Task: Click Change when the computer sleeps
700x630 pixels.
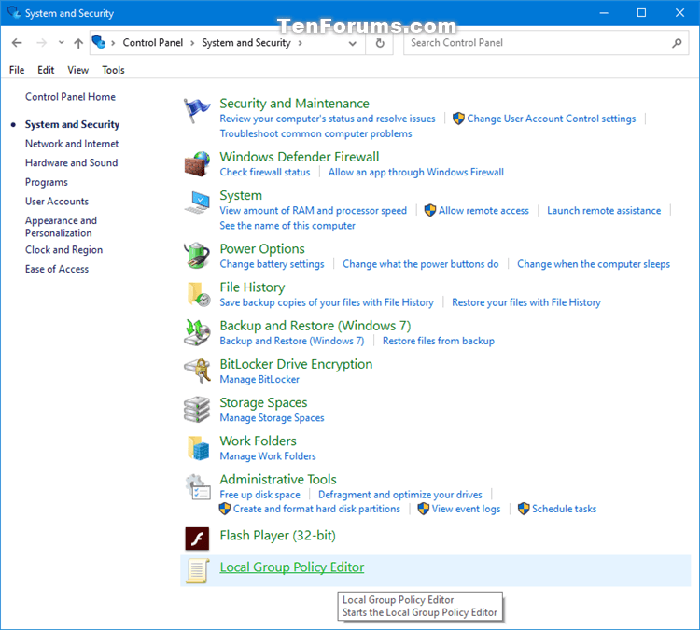Action: (594, 264)
